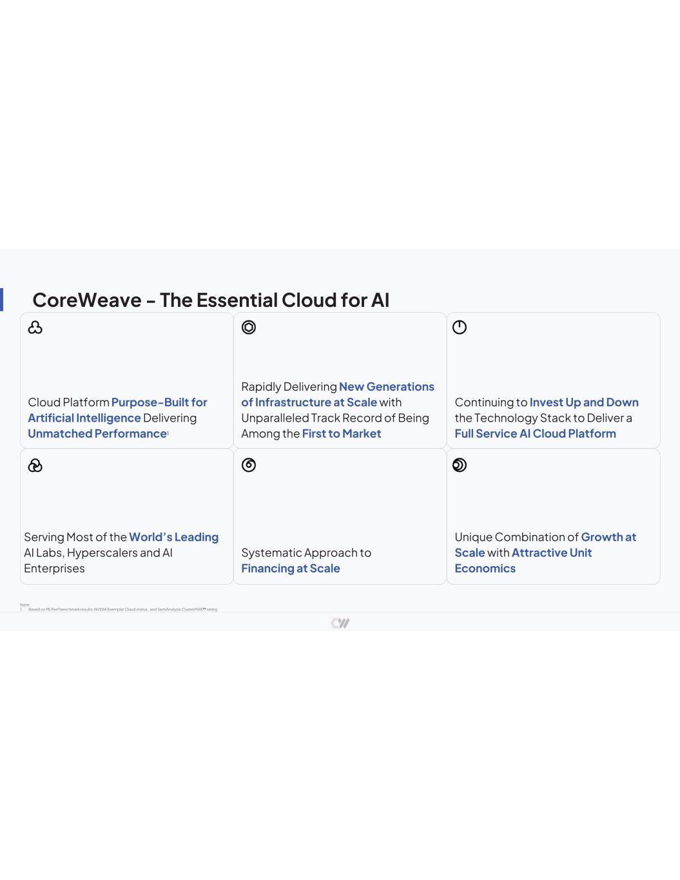680x880 pixels.
Task: Click 'First to Market' highlighted text
Action: point(342,433)
